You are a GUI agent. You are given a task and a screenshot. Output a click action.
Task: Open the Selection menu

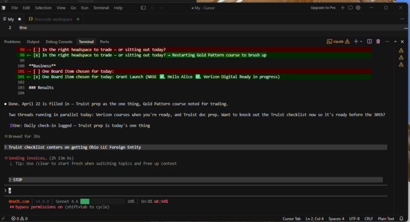[43, 8]
